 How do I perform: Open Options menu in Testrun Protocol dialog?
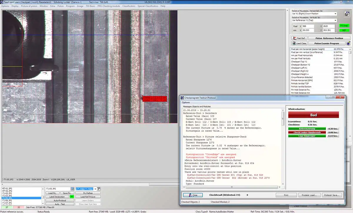186,102
